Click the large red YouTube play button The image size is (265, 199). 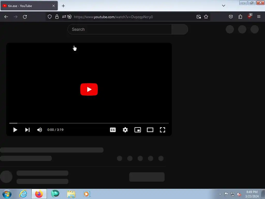tap(89, 89)
